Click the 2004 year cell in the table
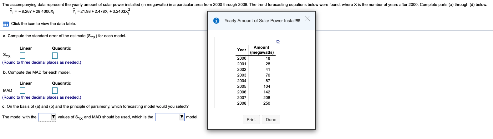 pyautogui.click(x=242, y=81)
